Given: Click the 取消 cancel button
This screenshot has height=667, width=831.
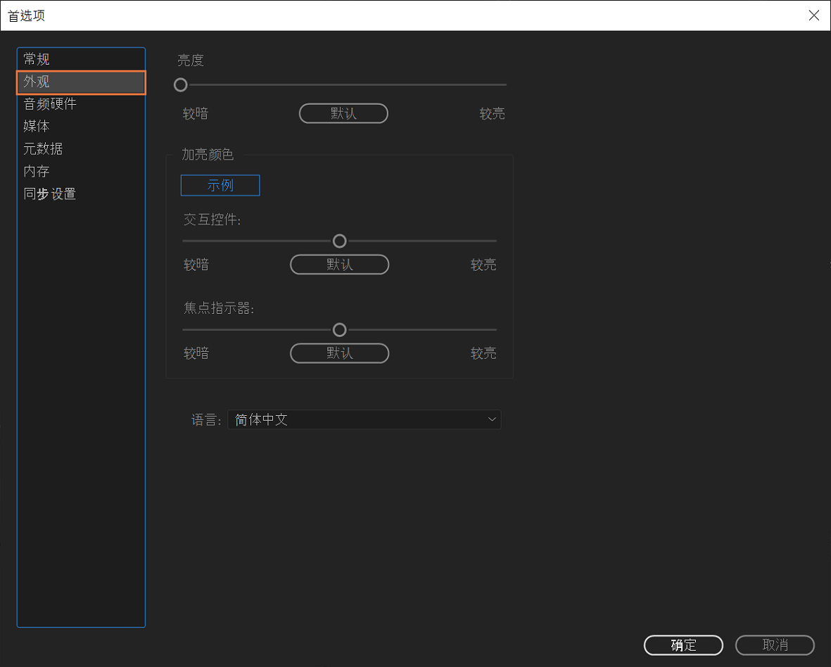Looking at the screenshot, I should coord(775,645).
